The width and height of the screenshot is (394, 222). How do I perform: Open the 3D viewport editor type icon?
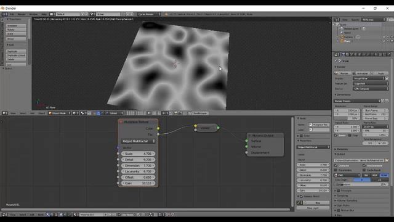tap(4, 113)
